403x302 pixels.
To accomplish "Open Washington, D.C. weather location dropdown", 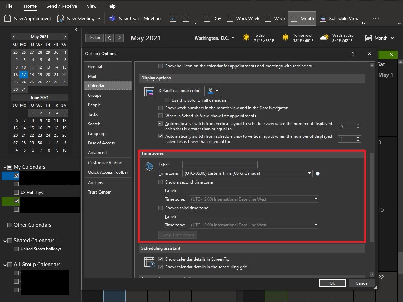I will point(233,38).
